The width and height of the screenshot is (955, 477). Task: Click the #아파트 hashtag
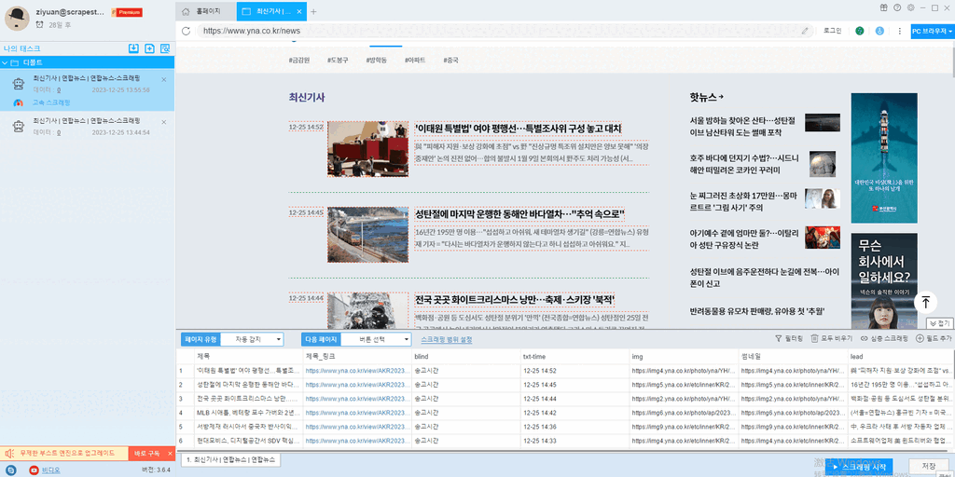(x=415, y=61)
